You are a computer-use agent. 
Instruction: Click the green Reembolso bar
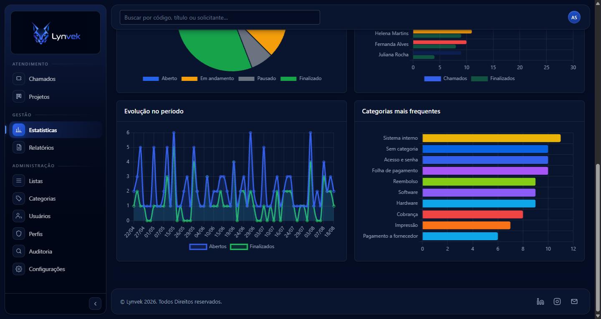479,181
